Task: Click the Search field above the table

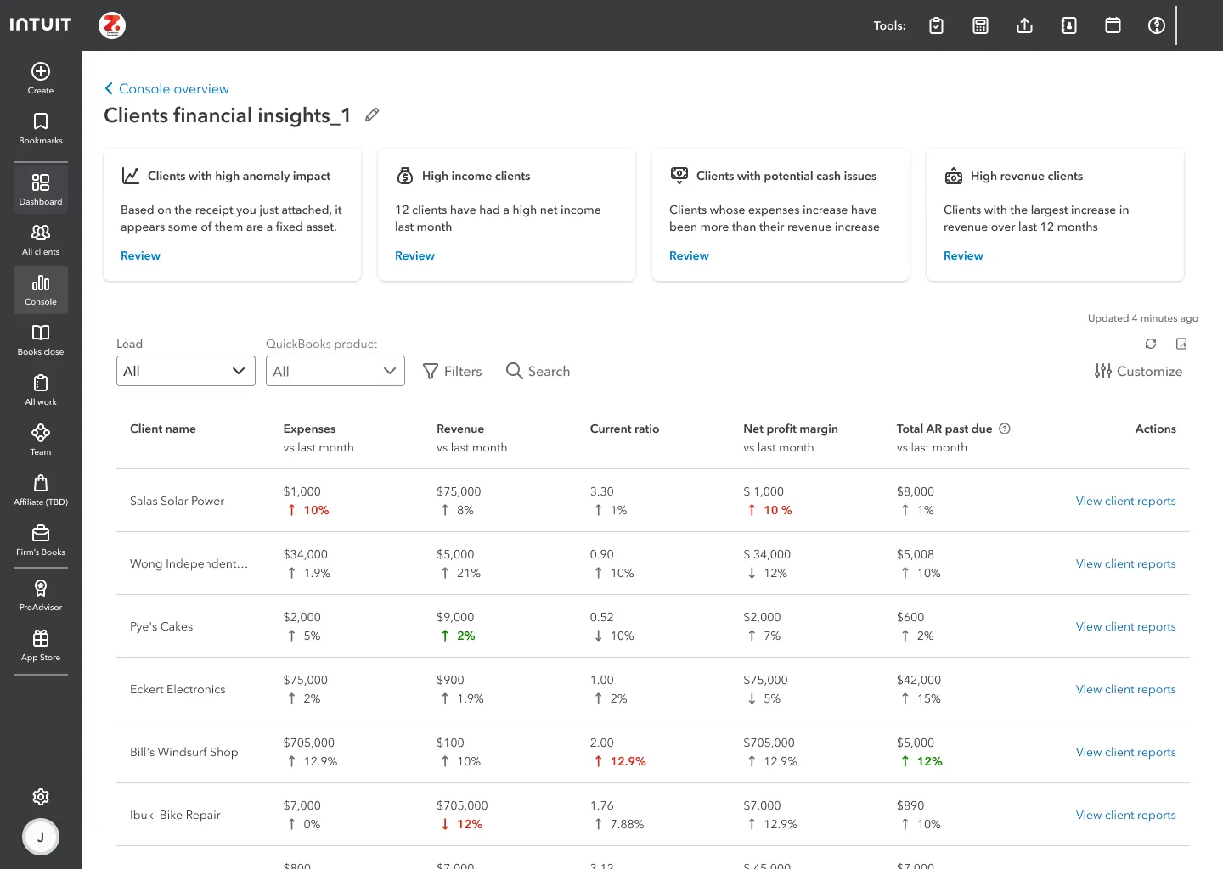Action: coord(538,371)
